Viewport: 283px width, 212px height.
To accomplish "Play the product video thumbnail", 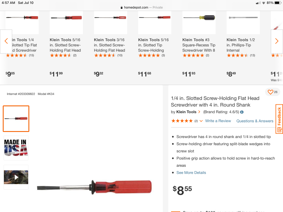I will pyautogui.click(x=16, y=177).
